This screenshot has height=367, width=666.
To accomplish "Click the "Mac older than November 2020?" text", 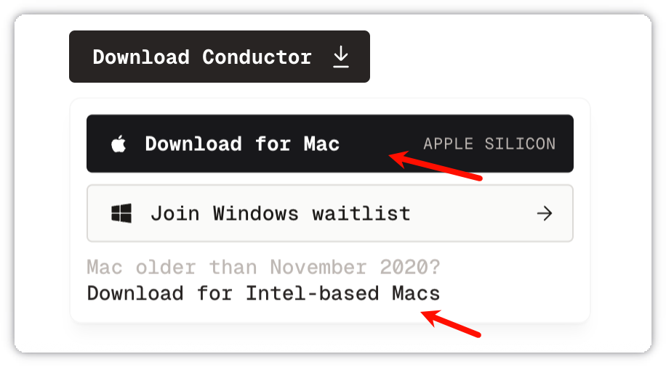I will [x=263, y=267].
